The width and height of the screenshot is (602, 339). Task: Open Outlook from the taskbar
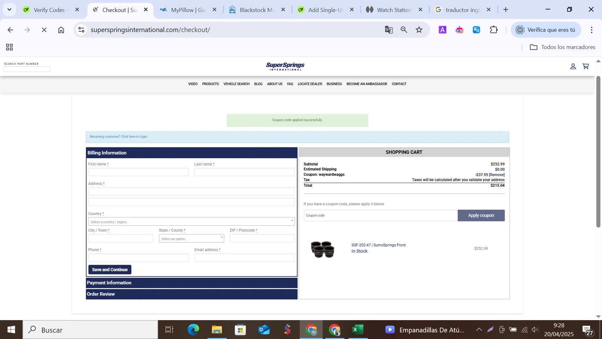click(264, 330)
